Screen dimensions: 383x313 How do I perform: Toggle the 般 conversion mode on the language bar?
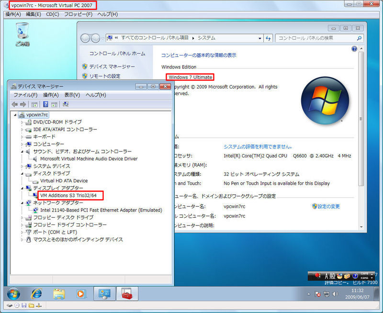click(332, 276)
